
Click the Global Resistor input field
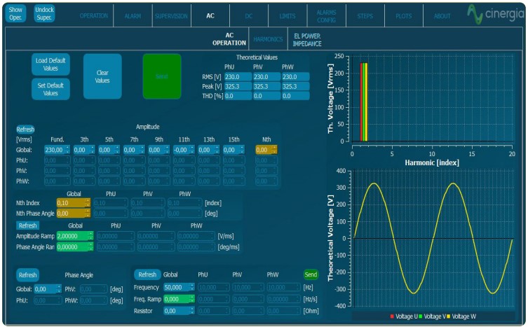(x=175, y=310)
